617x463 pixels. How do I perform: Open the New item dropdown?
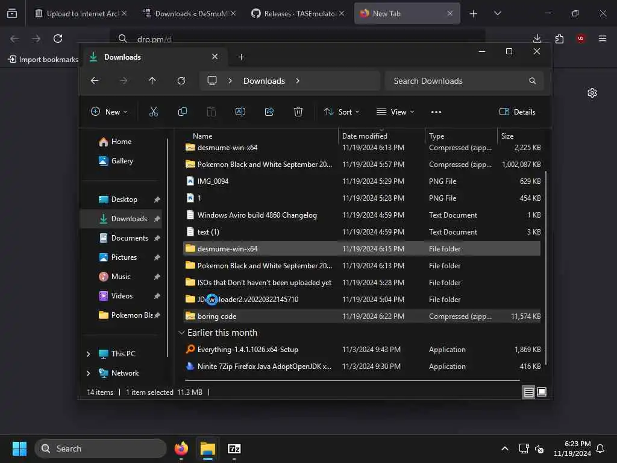[x=110, y=112]
